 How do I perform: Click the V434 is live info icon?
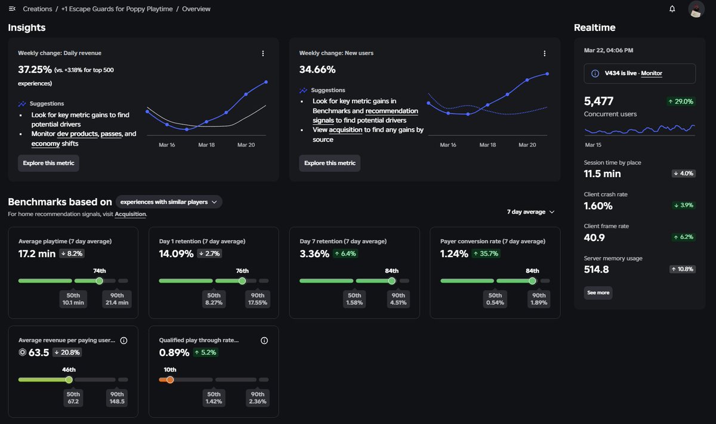tap(595, 73)
